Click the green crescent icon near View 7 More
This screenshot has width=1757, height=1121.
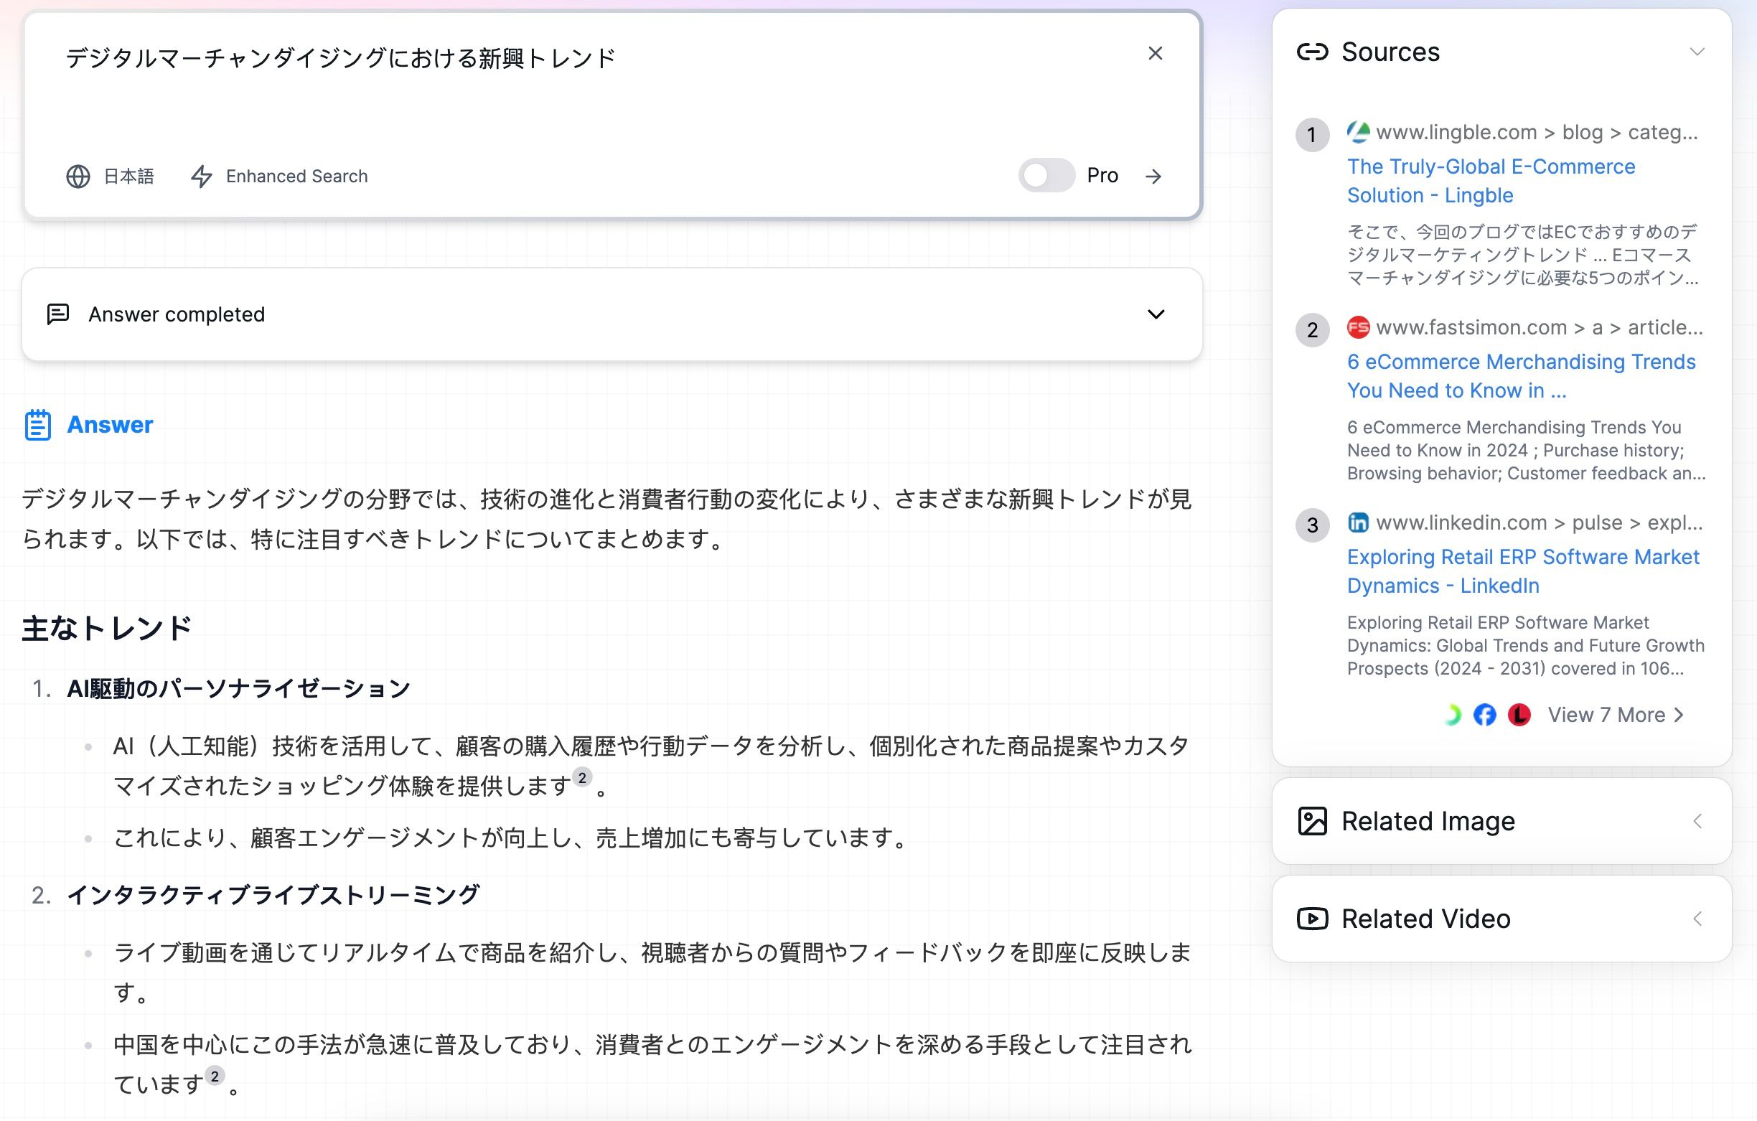coord(1452,716)
